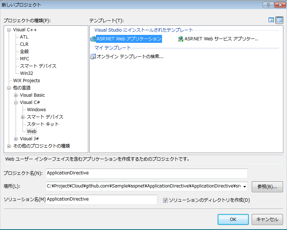287x230 pixels.
Task: Select ASP.NET Web サービス アプリケーション template
Action: (x=218, y=39)
